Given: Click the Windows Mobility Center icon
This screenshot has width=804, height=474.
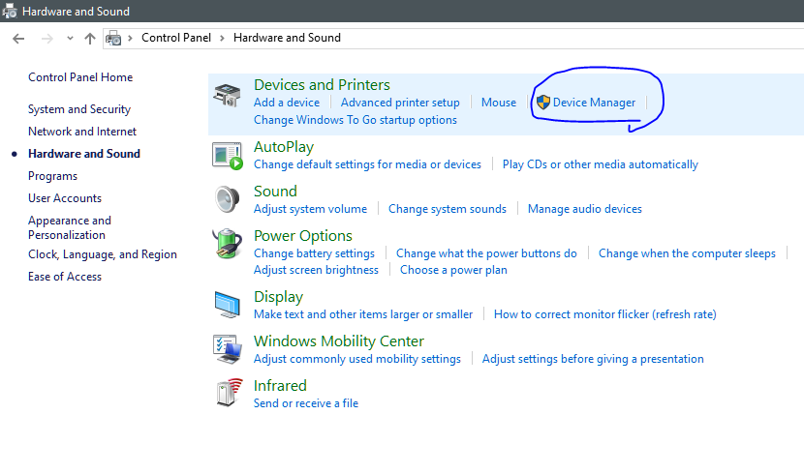Looking at the screenshot, I should click(x=227, y=349).
